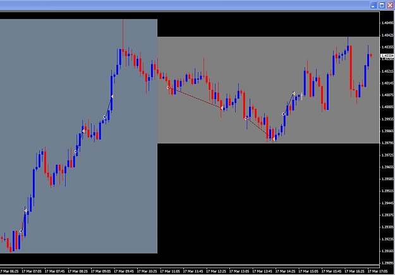Click price level 1.39935 on axis
Screen dimensions: 395x275
[387, 119]
